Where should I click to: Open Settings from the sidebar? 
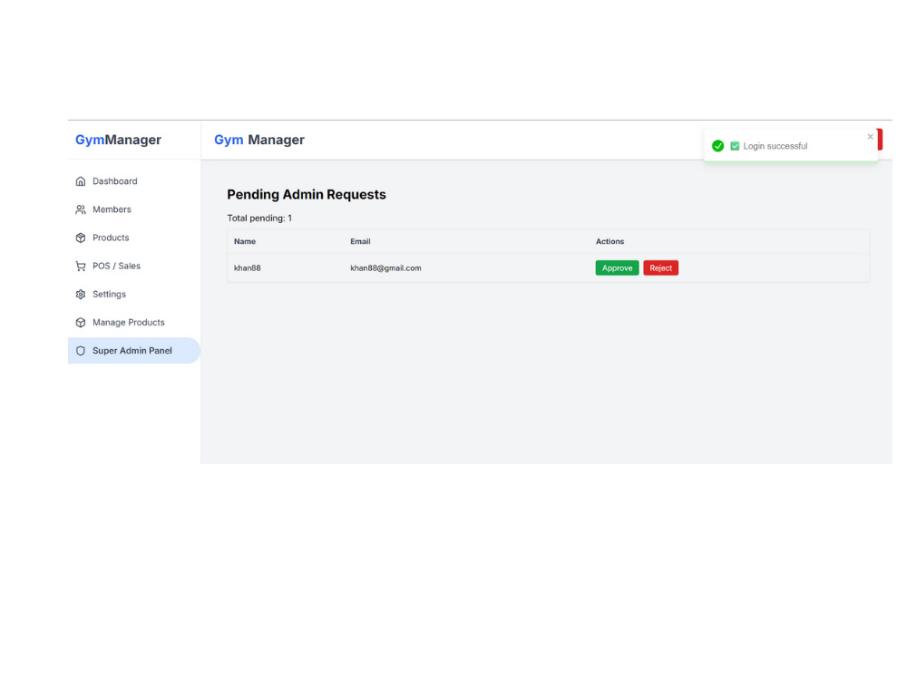[x=134, y=295]
